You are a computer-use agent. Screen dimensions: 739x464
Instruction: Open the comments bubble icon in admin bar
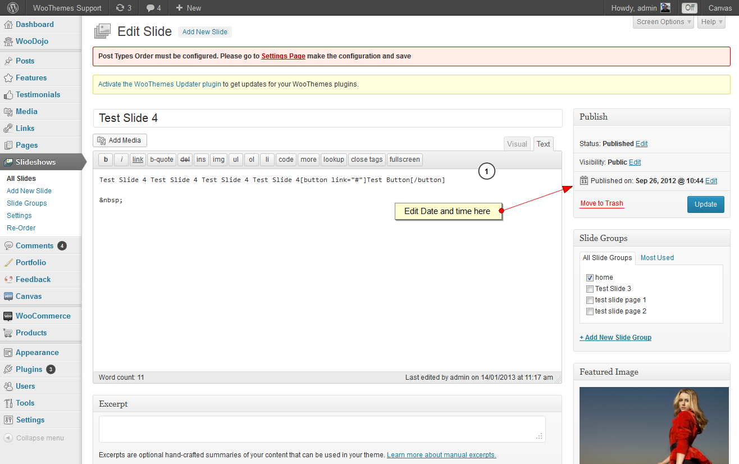coord(150,8)
